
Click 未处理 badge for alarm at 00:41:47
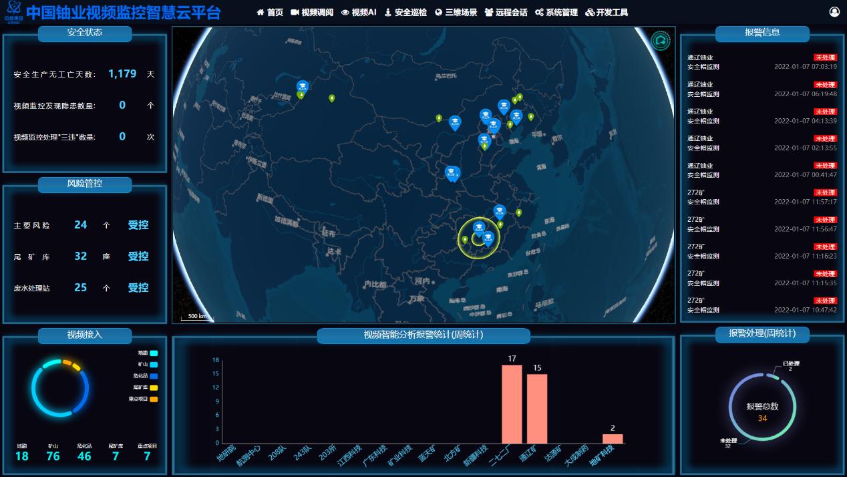pyautogui.click(x=825, y=166)
